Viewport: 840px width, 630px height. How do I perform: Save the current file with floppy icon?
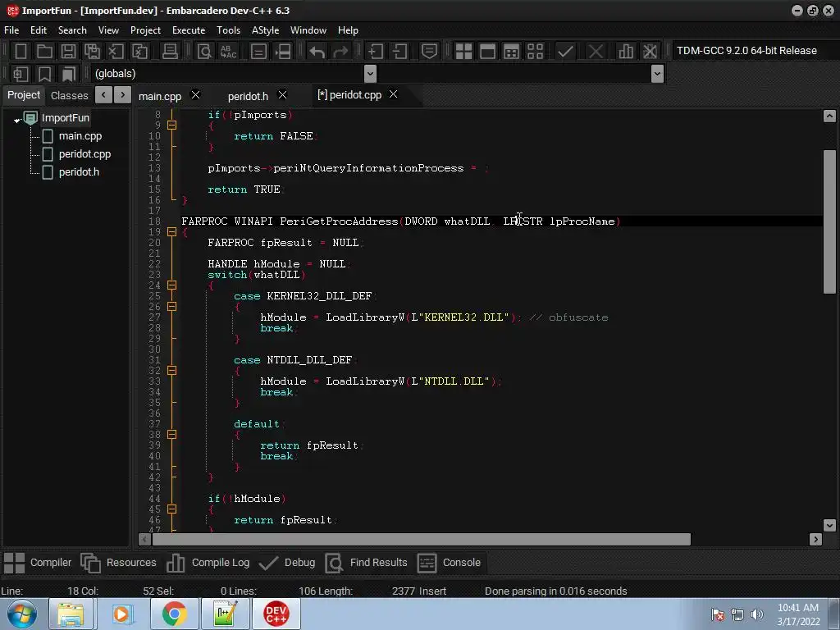[68, 52]
